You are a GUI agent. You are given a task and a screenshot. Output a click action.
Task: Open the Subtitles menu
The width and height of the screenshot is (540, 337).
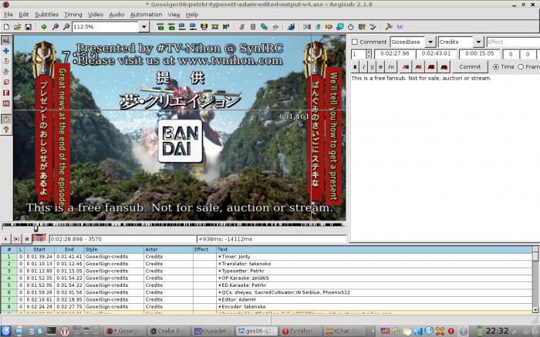click(46, 15)
